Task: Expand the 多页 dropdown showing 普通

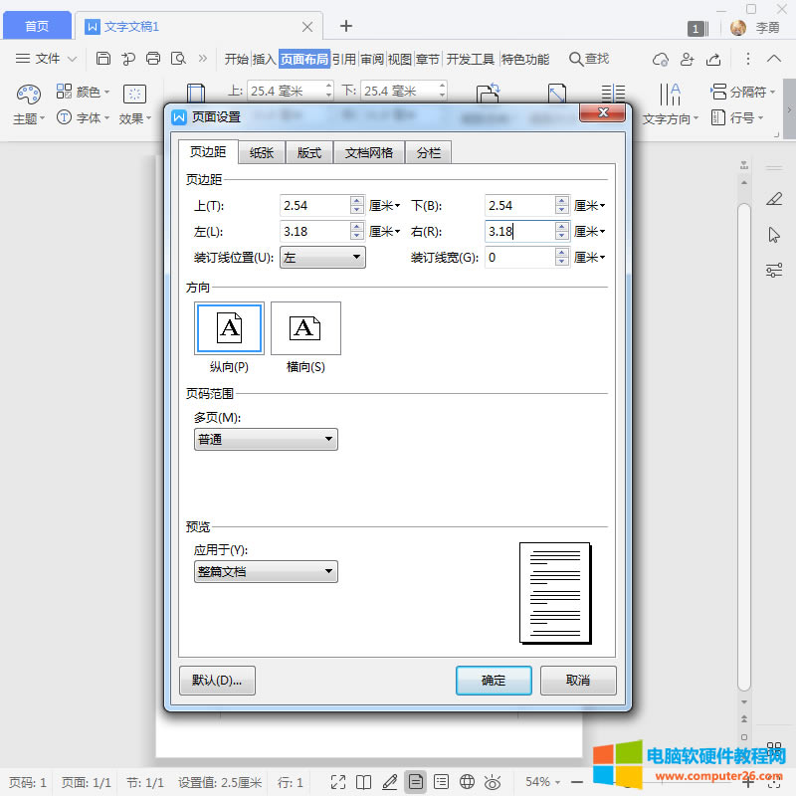Action: pos(266,440)
